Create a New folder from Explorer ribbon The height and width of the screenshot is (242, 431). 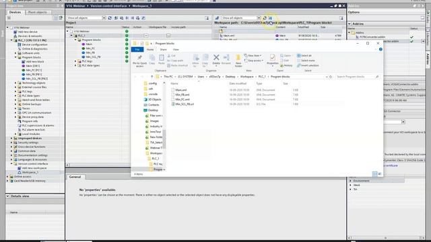pos(238,61)
